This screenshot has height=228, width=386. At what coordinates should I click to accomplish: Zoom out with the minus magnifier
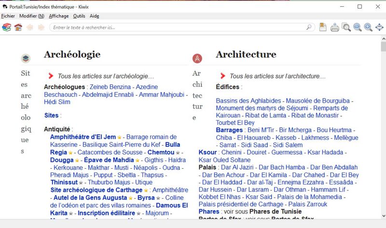[357, 27]
